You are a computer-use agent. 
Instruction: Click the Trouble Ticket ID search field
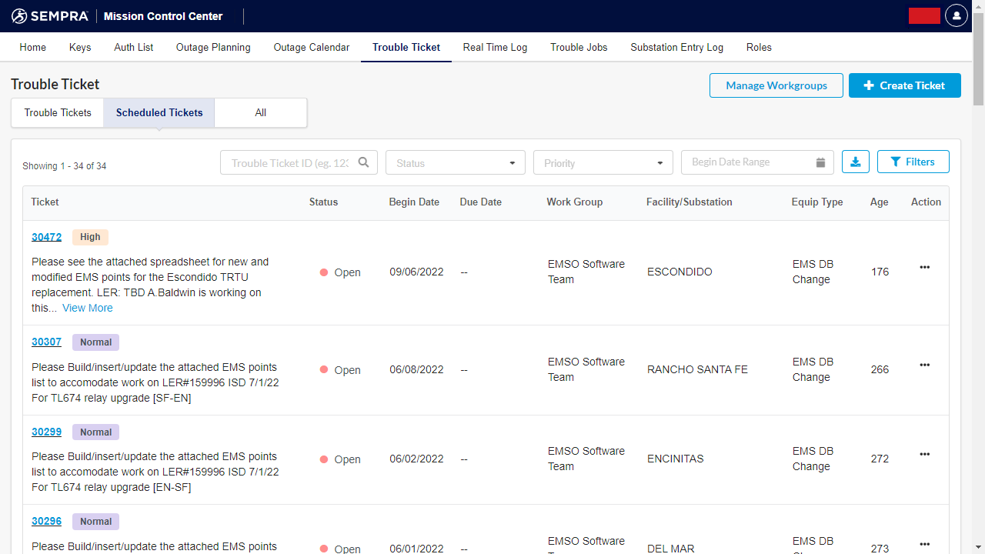pos(289,163)
